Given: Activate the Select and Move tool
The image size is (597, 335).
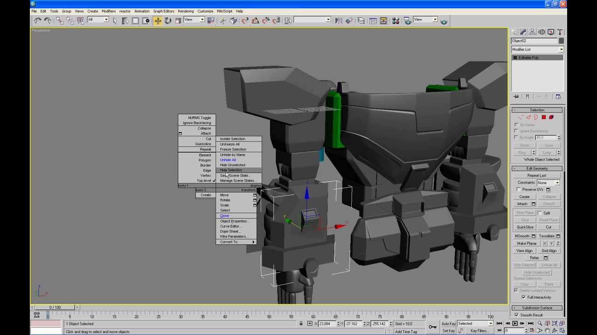Looking at the screenshot, I should [x=158, y=20].
